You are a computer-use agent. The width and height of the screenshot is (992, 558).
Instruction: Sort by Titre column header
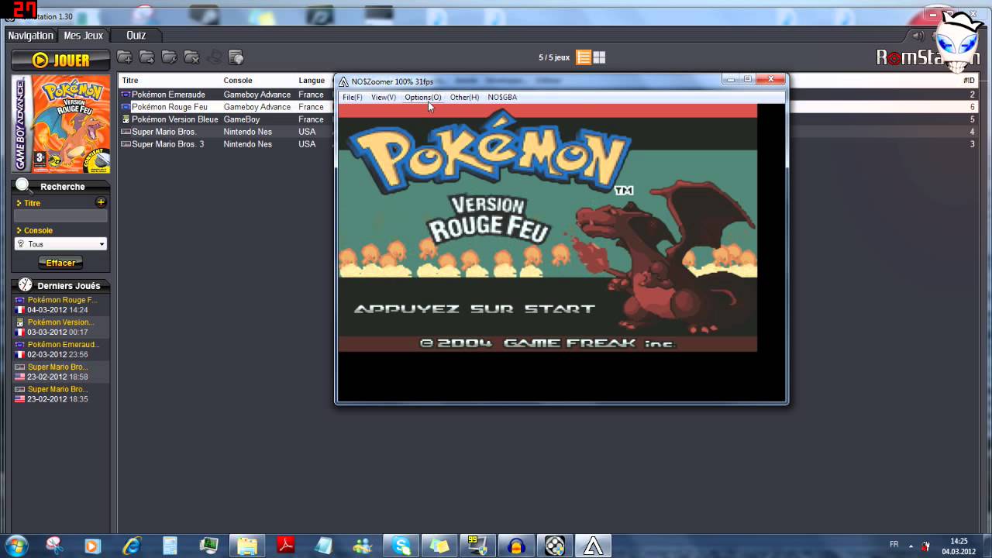tap(130, 81)
